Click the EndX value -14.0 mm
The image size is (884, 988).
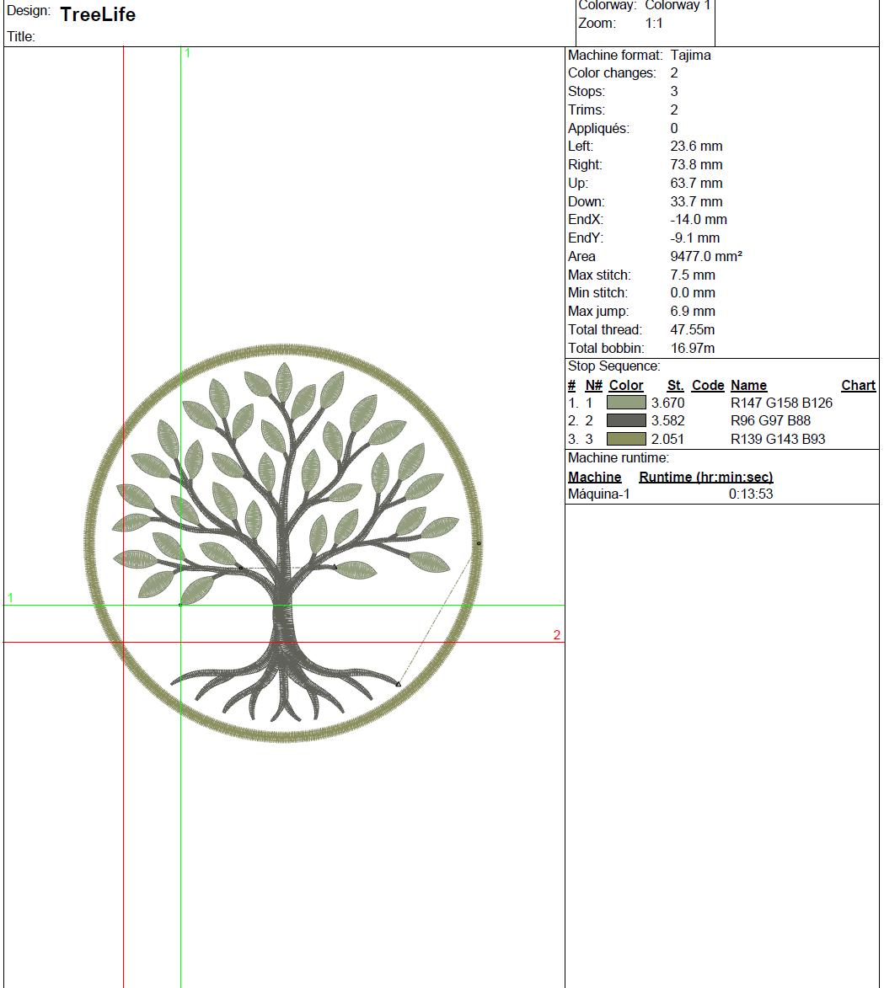pos(699,219)
